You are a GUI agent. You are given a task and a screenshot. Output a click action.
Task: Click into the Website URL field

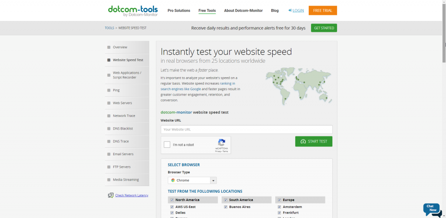tap(247, 129)
